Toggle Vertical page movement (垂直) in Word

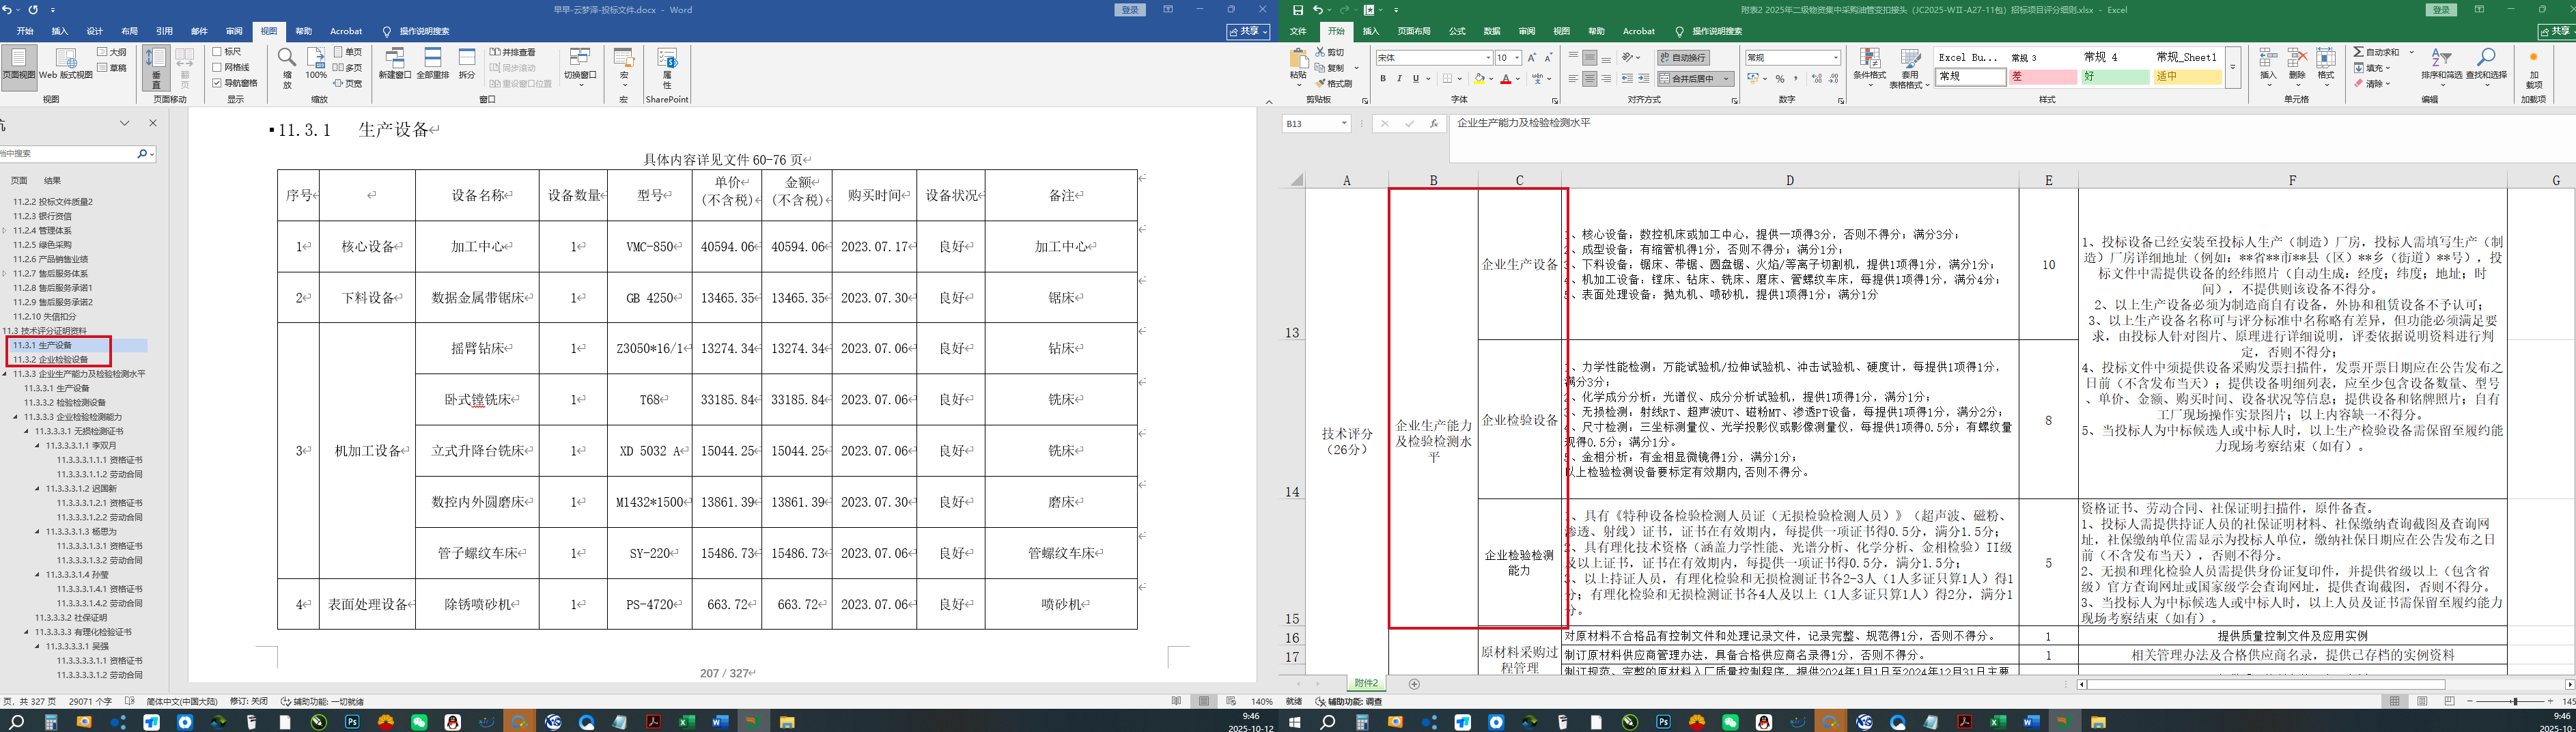155,68
